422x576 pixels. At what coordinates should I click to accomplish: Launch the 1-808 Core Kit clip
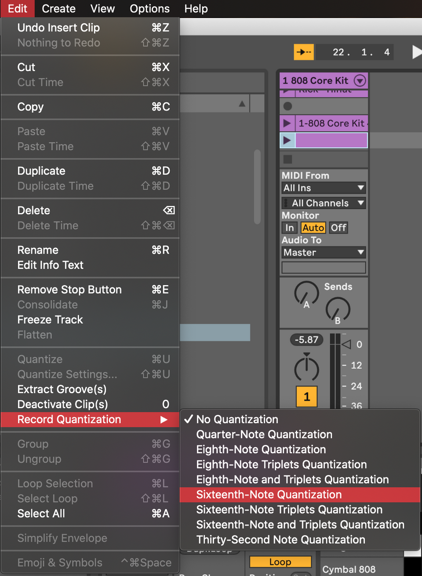[x=287, y=123]
